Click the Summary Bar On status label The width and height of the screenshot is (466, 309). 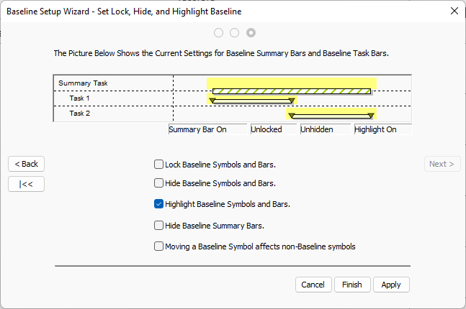[x=198, y=129]
